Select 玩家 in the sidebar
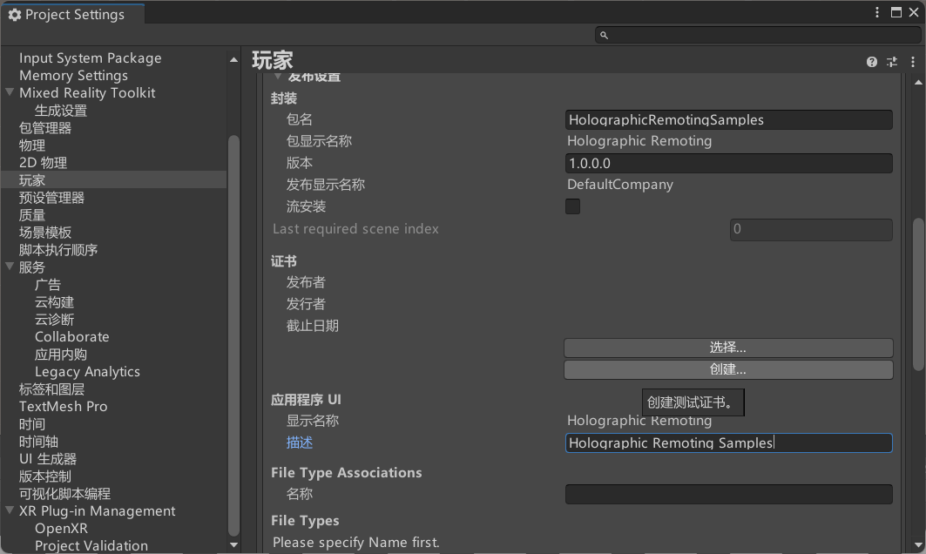 (x=32, y=180)
